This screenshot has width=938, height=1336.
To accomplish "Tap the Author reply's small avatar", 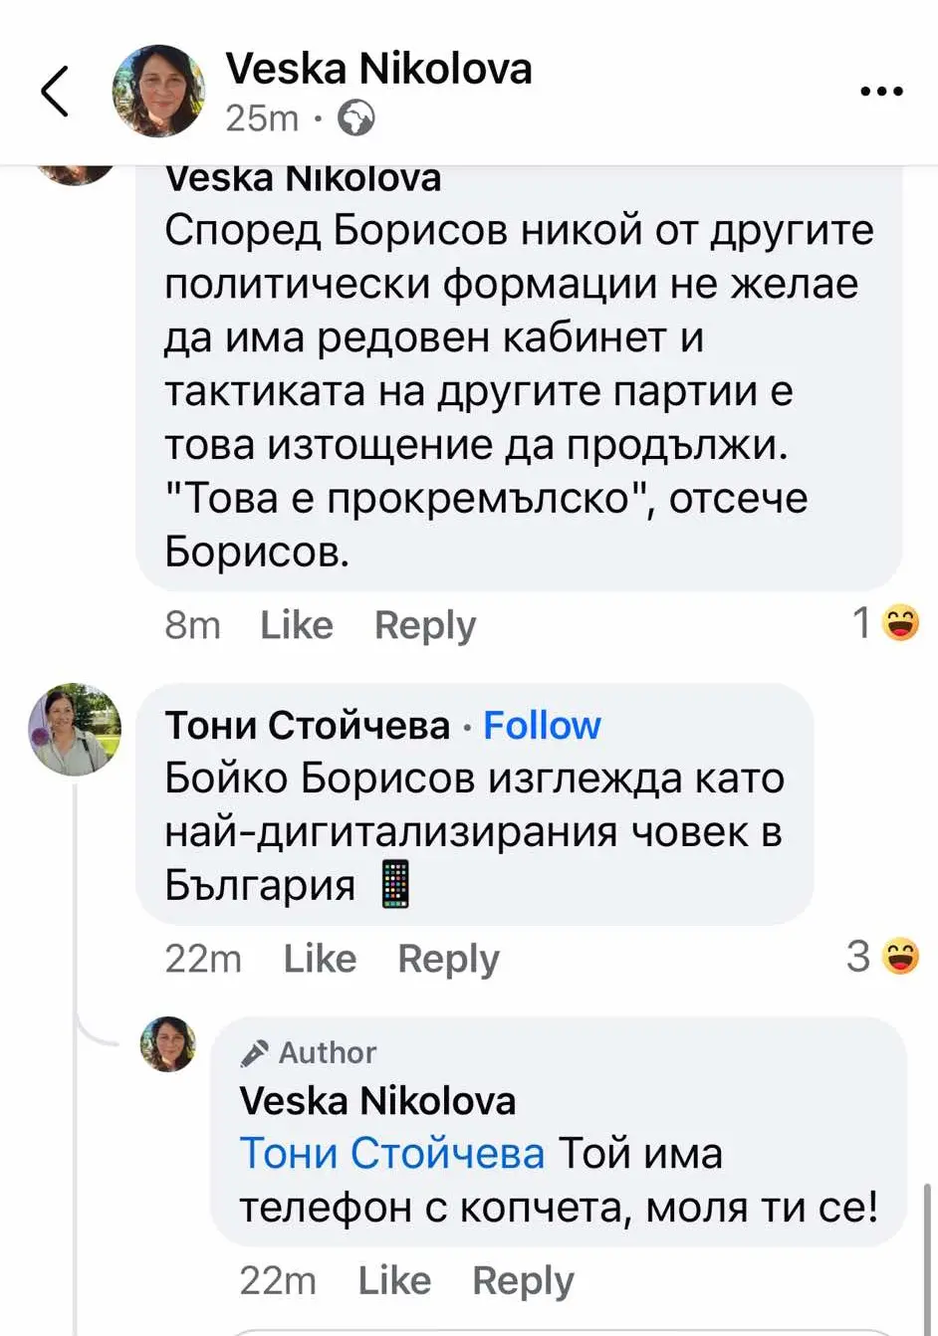I will click(168, 1044).
